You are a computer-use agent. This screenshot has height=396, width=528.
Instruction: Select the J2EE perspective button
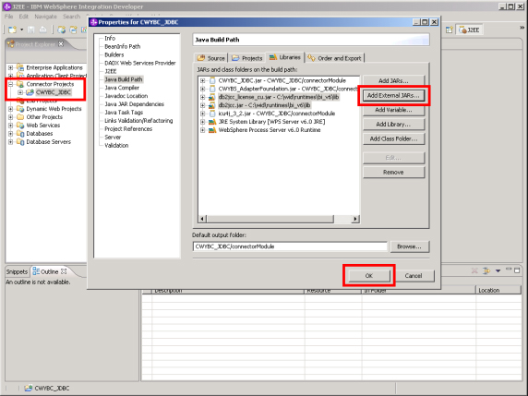click(470, 30)
